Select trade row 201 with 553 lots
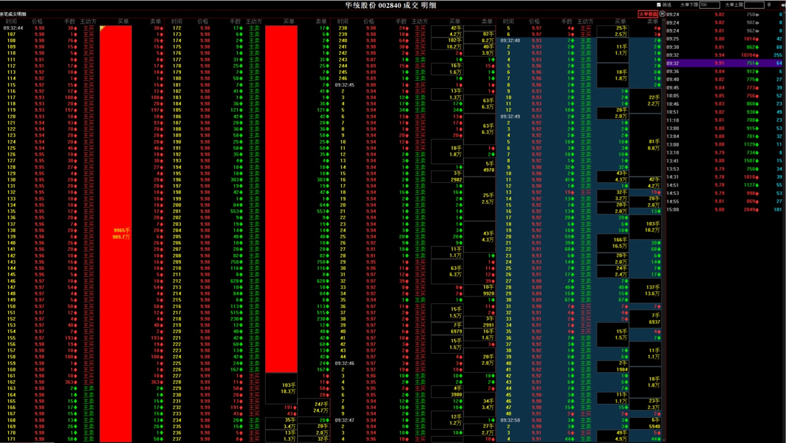Viewport: 786px width, 443px height. [x=249, y=211]
